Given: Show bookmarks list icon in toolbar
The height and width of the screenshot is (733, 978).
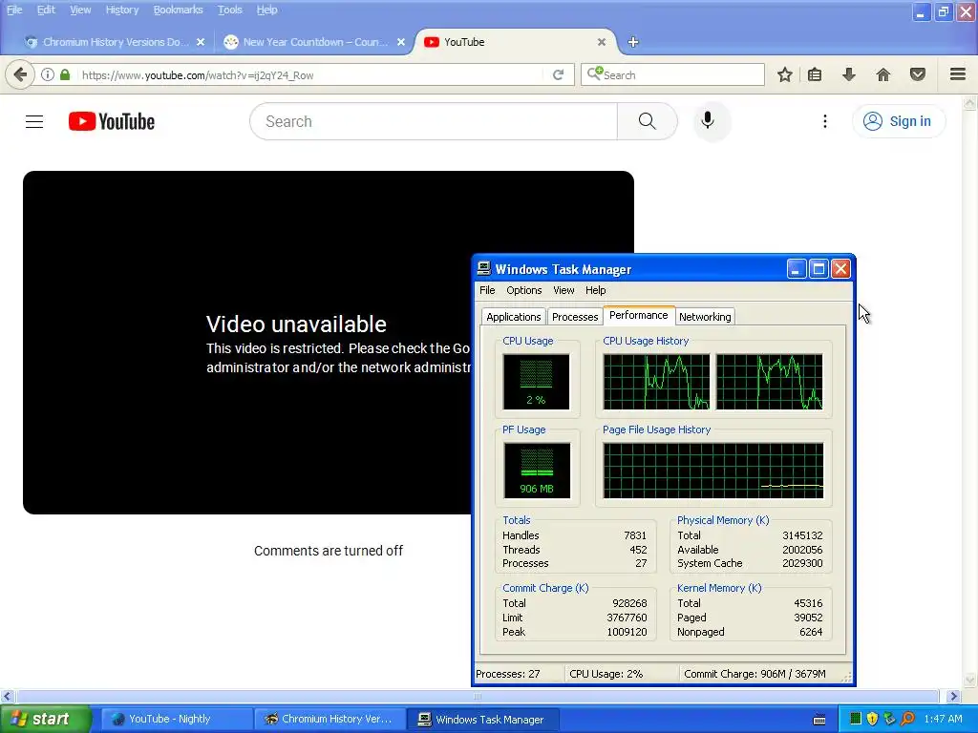Looking at the screenshot, I should (815, 74).
